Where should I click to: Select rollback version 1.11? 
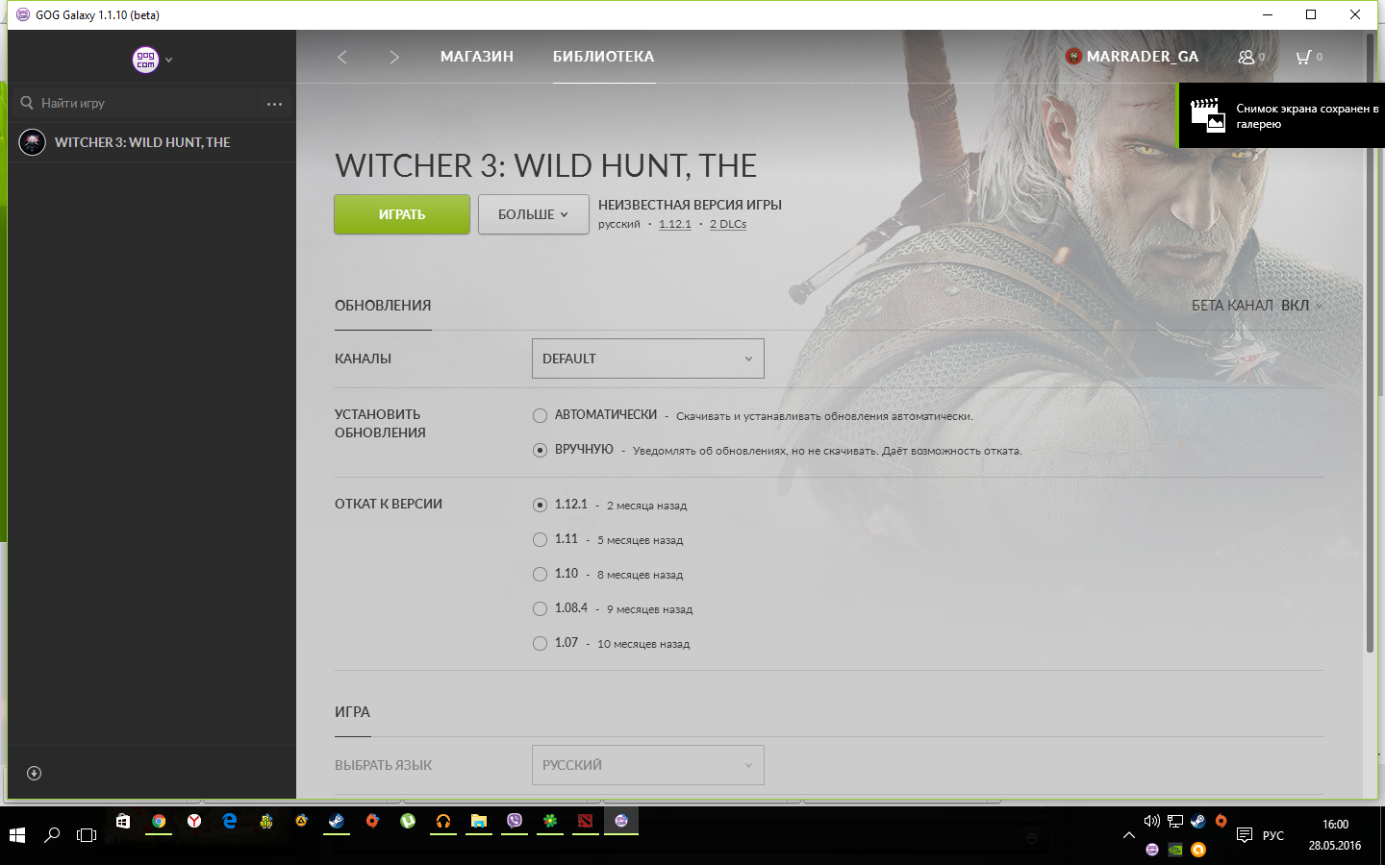click(541, 539)
